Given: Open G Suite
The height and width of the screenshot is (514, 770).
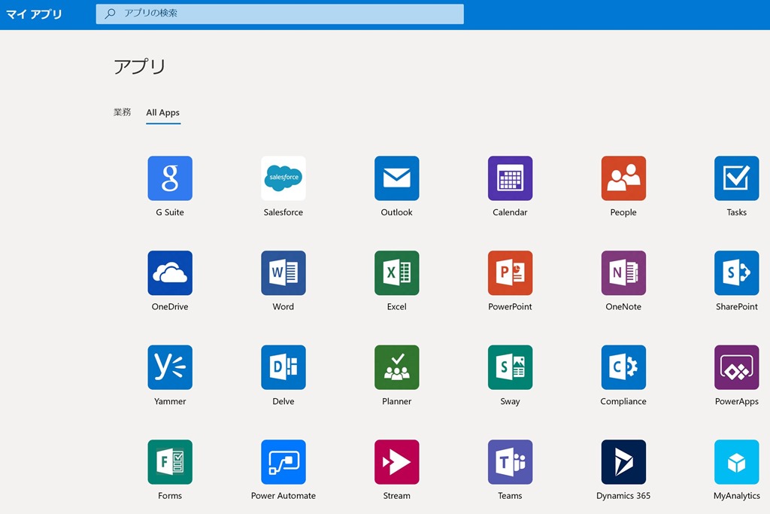Looking at the screenshot, I should pyautogui.click(x=170, y=178).
